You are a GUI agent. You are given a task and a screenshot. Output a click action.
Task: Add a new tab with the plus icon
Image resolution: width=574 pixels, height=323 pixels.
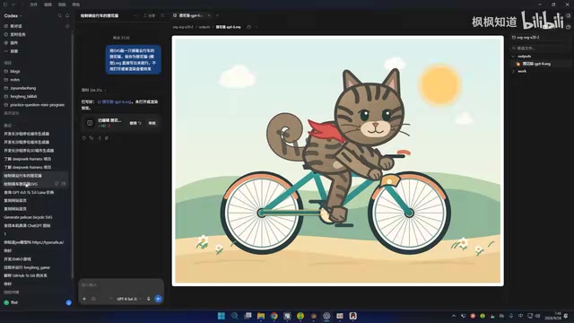[217, 16]
